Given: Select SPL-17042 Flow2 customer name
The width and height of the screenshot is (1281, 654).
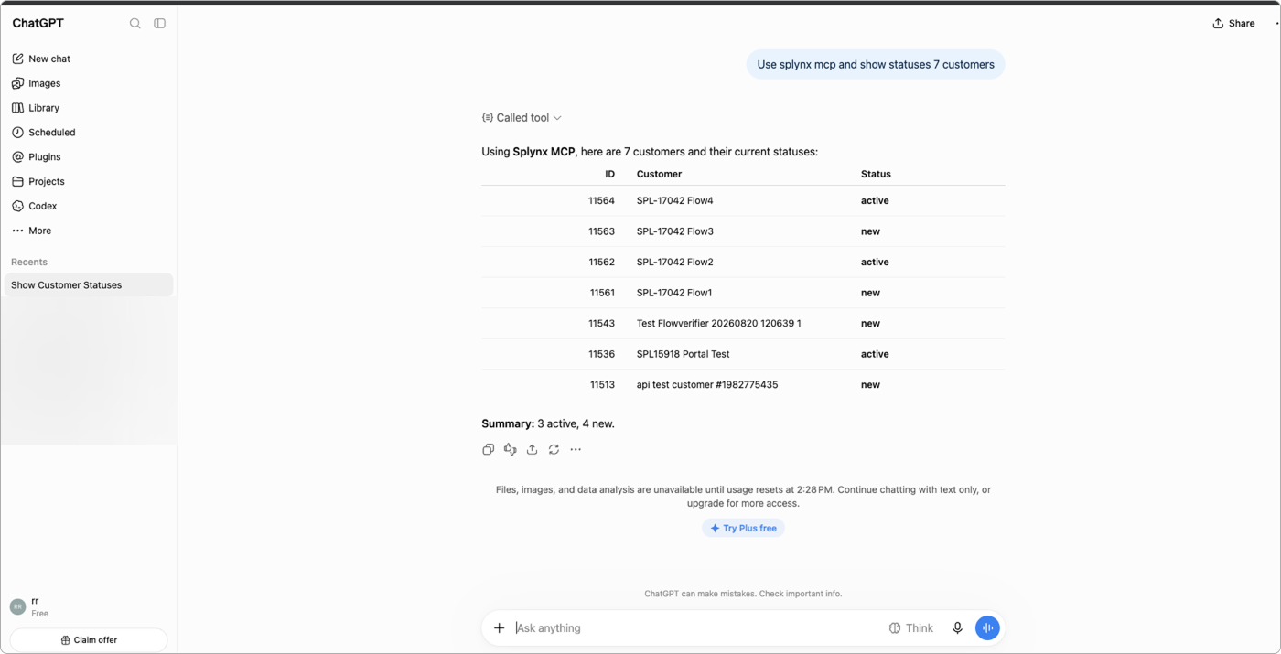Looking at the screenshot, I should click(674, 263).
